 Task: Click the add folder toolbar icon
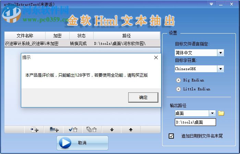54,130
